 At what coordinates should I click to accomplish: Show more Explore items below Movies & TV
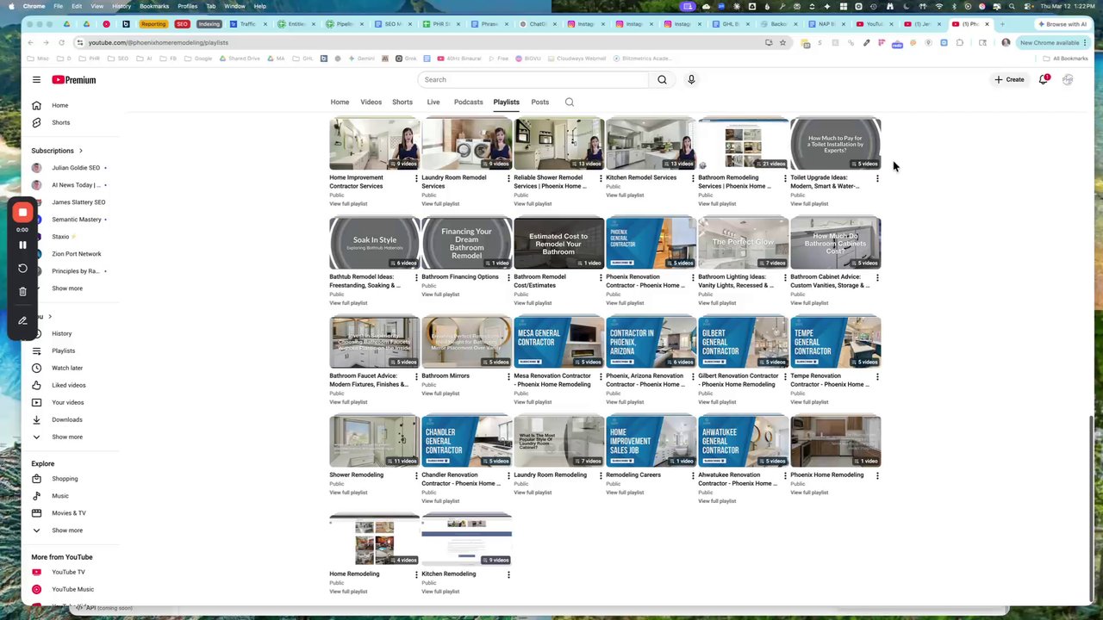pos(66,530)
